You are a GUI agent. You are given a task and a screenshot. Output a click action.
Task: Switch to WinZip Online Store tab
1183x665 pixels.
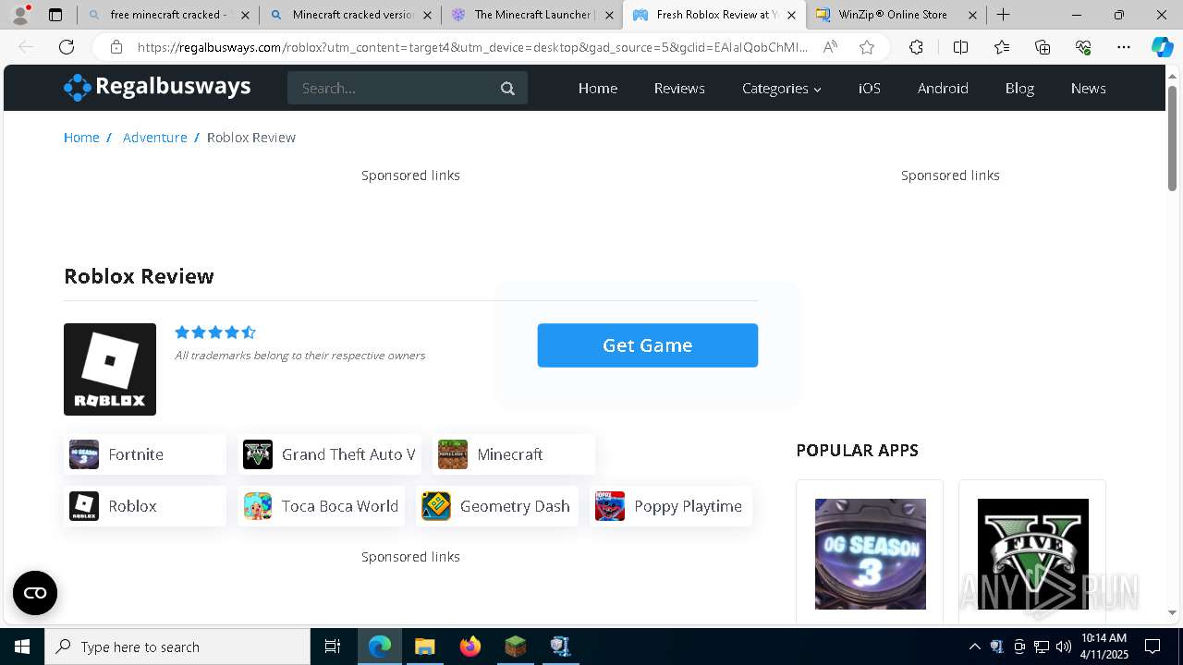point(893,15)
